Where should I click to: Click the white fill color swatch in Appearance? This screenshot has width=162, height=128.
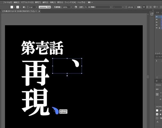tap(157, 110)
